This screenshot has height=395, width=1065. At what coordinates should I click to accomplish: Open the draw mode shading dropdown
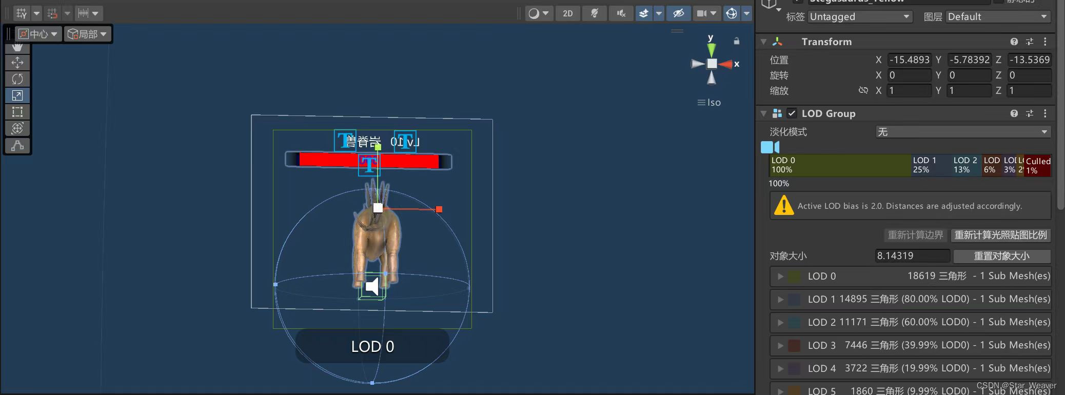pyautogui.click(x=539, y=13)
